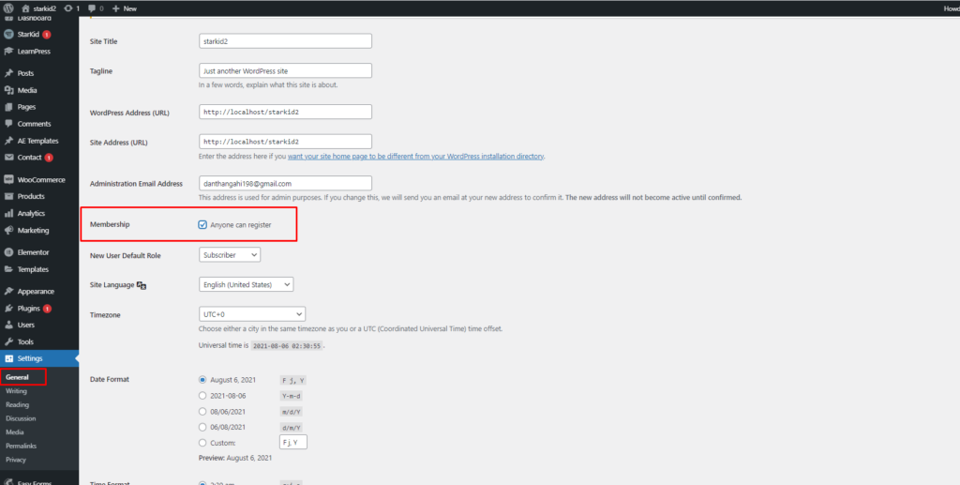The image size is (960, 485).
Task: Select the 06/08/2021 date format
Action: (202, 427)
